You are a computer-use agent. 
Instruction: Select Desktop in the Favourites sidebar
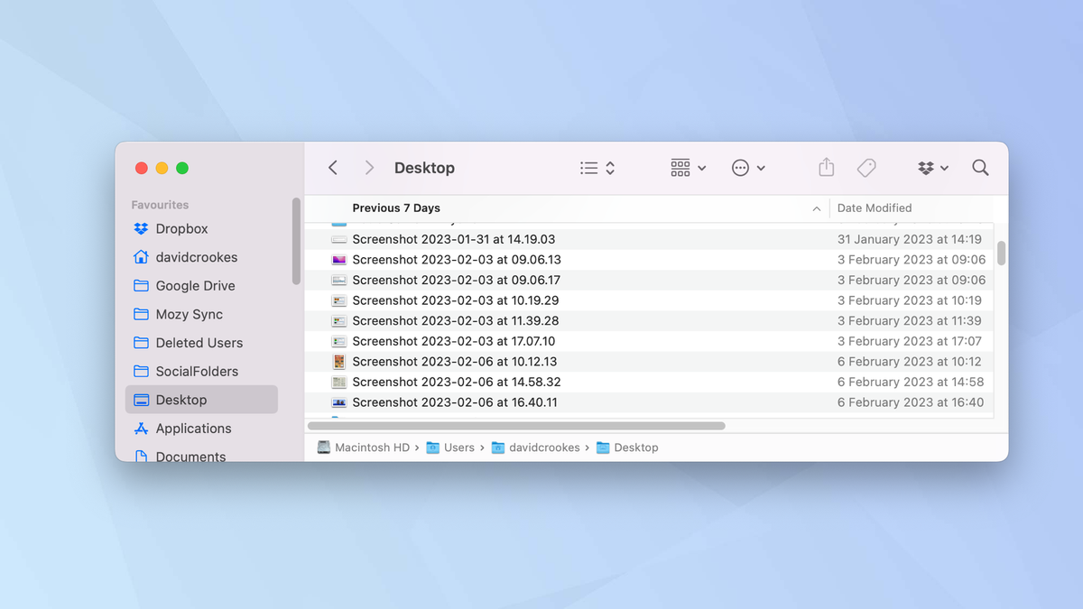coord(180,399)
